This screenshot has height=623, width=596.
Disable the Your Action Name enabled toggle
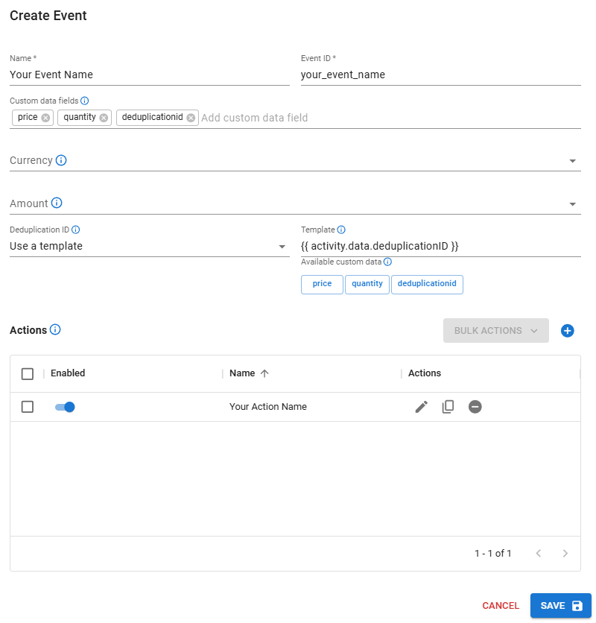click(x=66, y=407)
